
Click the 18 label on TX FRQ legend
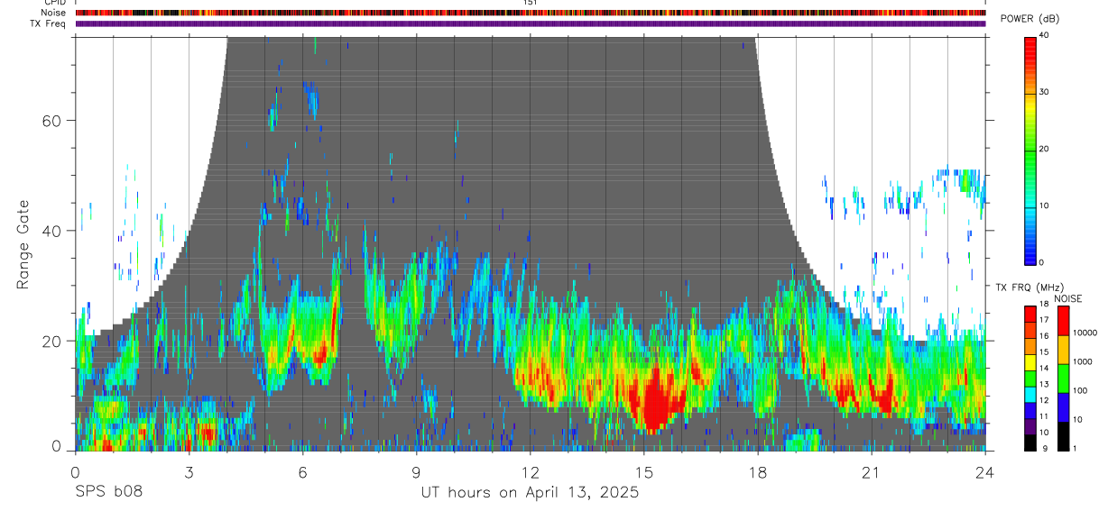click(x=1045, y=304)
